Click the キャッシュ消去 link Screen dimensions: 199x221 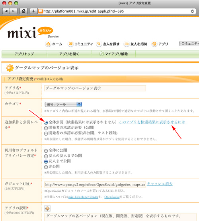point(160,184)
